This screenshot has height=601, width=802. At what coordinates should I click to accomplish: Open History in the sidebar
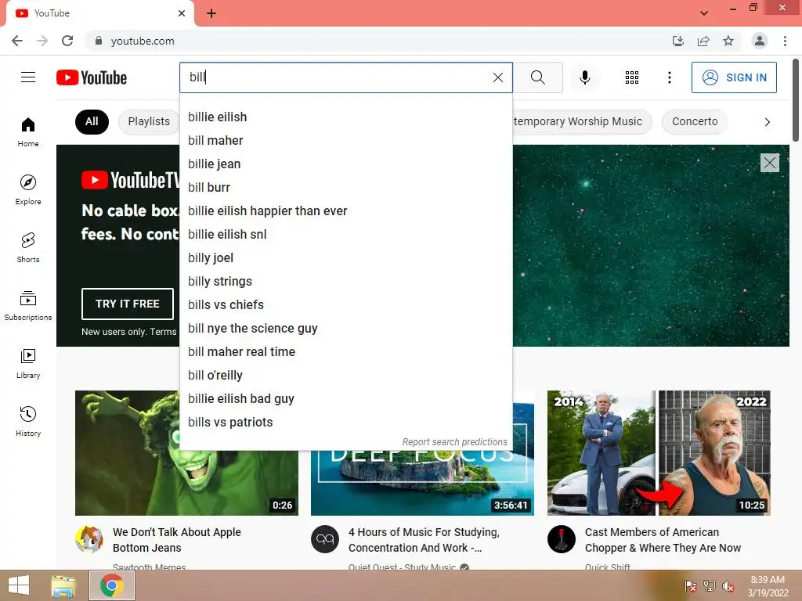(x=28, y=421)
